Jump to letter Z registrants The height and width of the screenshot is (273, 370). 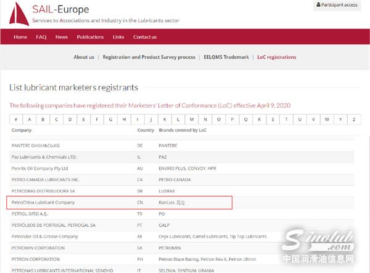354,120
